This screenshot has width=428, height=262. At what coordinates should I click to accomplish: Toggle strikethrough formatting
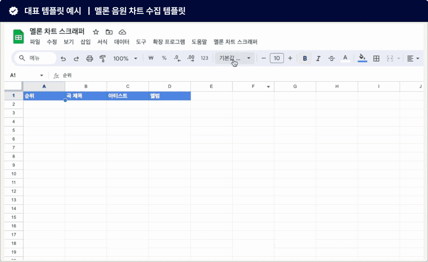(331, 59)
